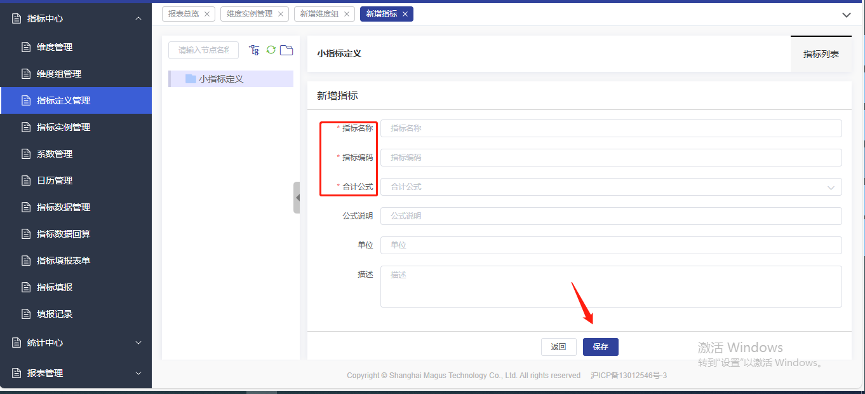Image resolution: width=865 pixels, height=394 pixels.
Task: Open 维度管理 in the sidebar
Action: 55,47
